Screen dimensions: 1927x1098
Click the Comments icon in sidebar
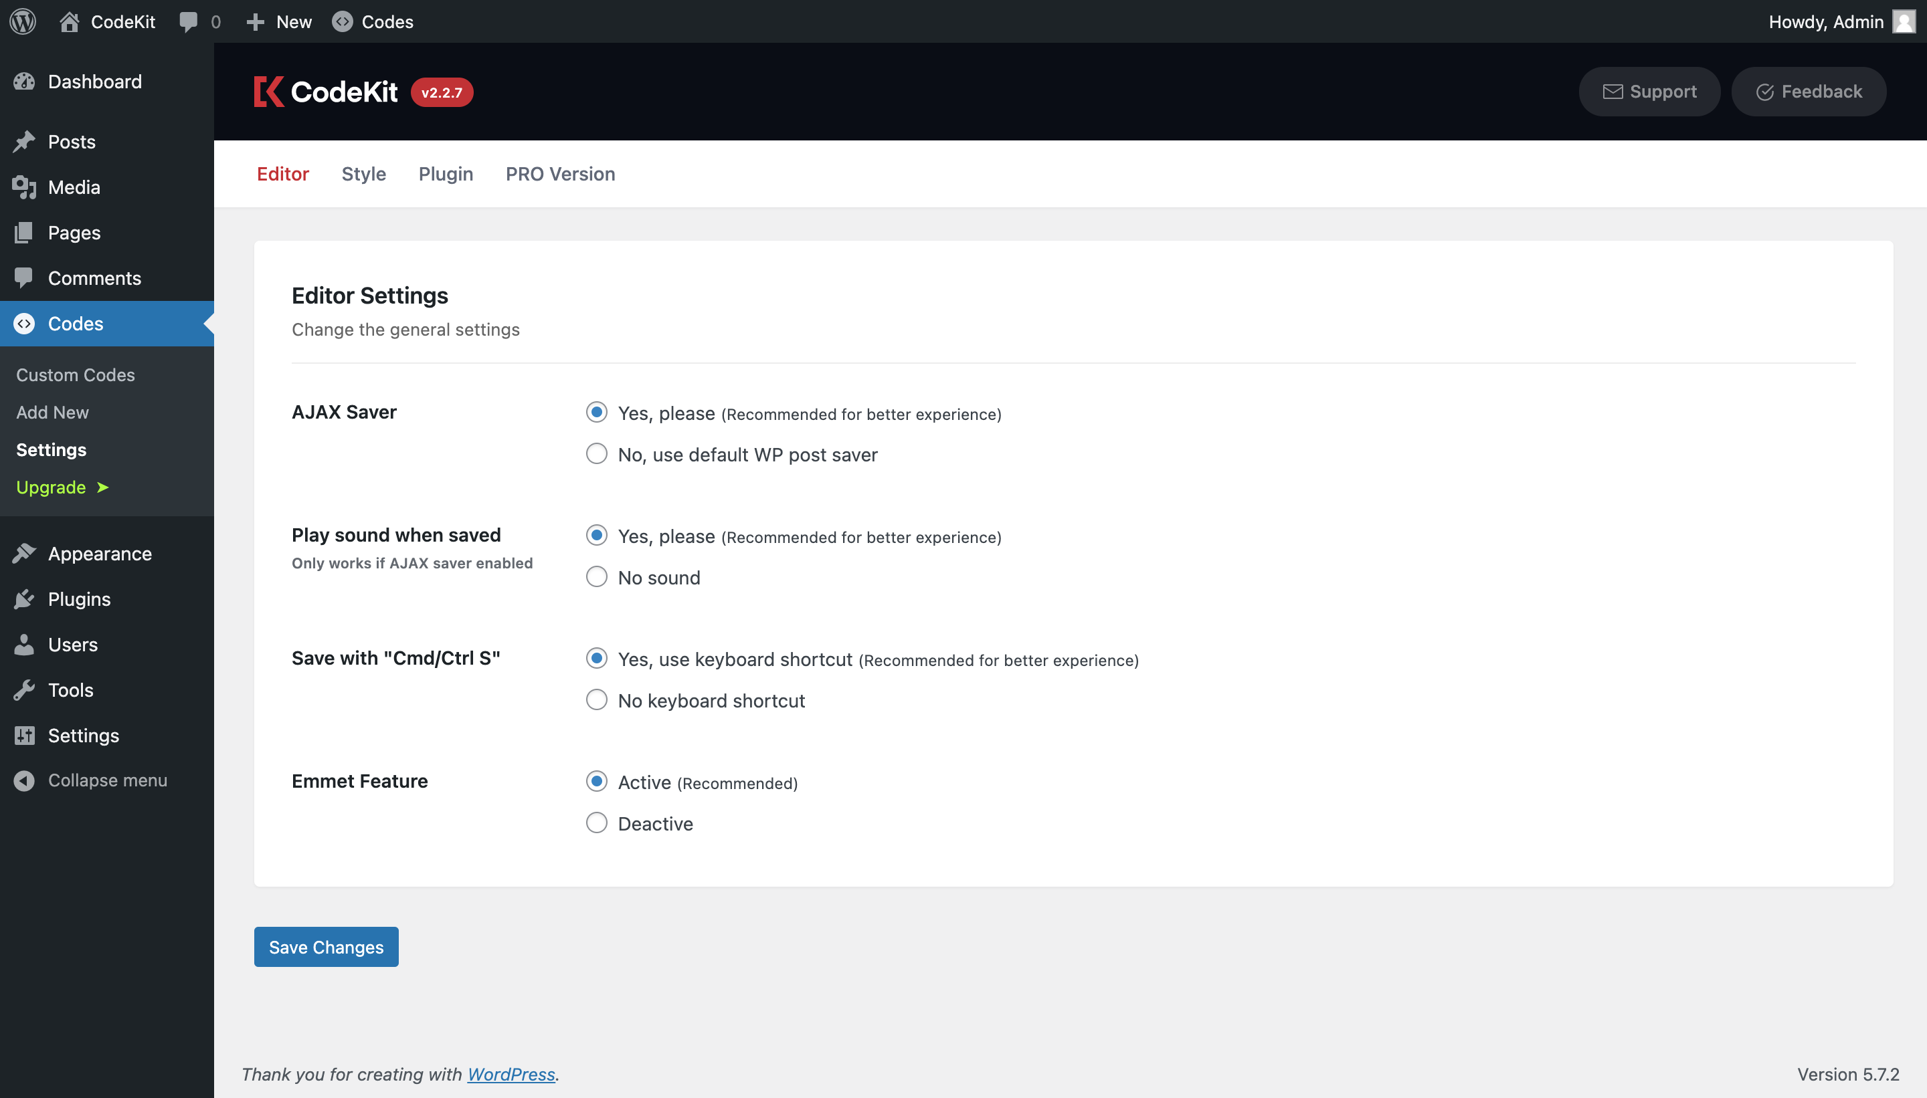(x=24, y=276)
